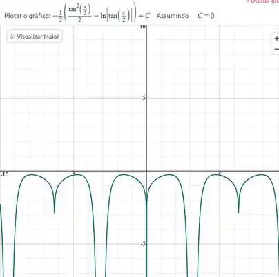Click the y-axis label 5

coord(144,98)
